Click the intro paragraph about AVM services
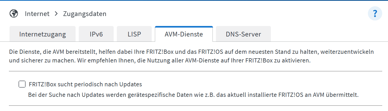 [x=191, y=56]
